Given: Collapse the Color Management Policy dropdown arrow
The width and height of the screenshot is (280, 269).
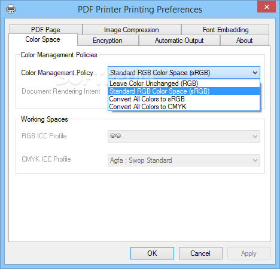Looking at the screenshot, I should [255, 73].
